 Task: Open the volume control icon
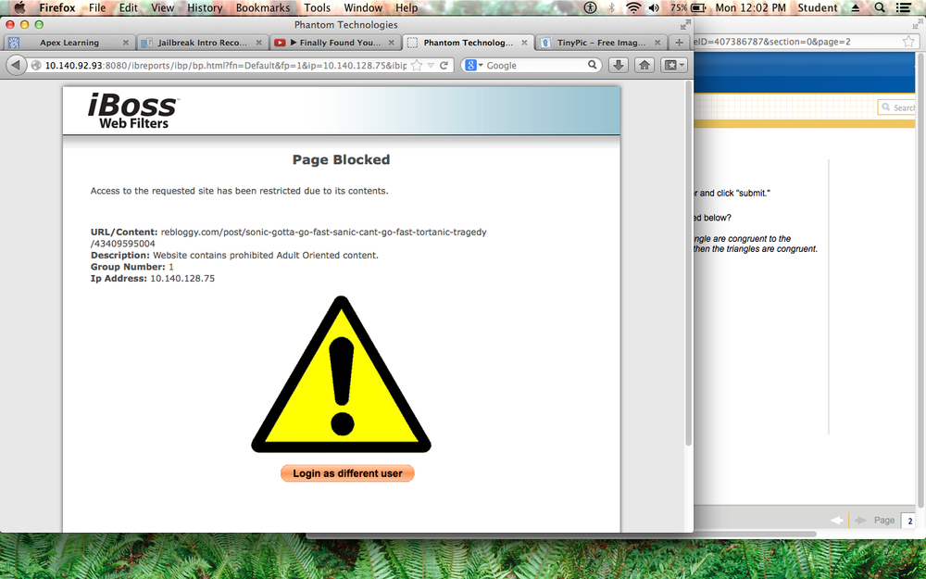tap(654, 7)
